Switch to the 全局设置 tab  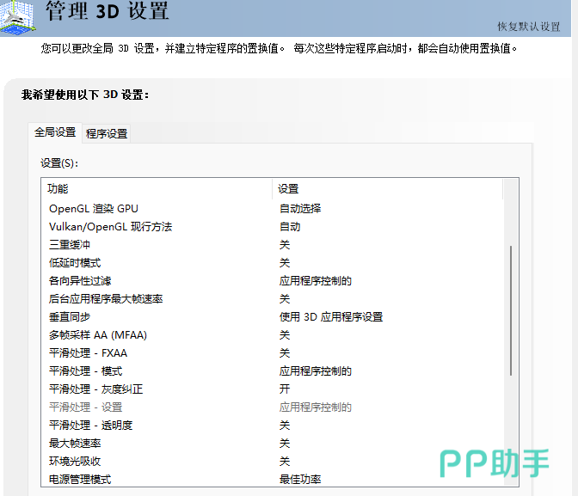click(55, 132)
